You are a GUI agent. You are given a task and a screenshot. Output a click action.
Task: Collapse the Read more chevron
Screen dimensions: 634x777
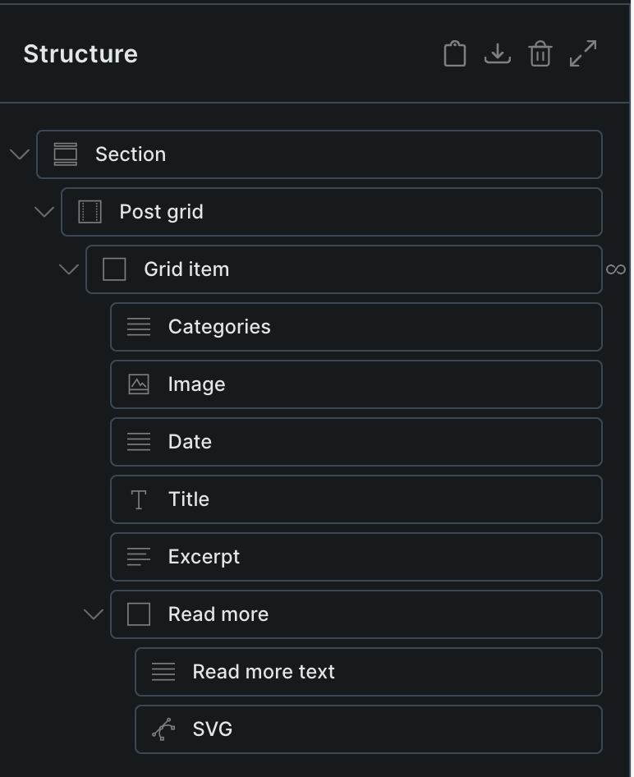click(94, 614)
